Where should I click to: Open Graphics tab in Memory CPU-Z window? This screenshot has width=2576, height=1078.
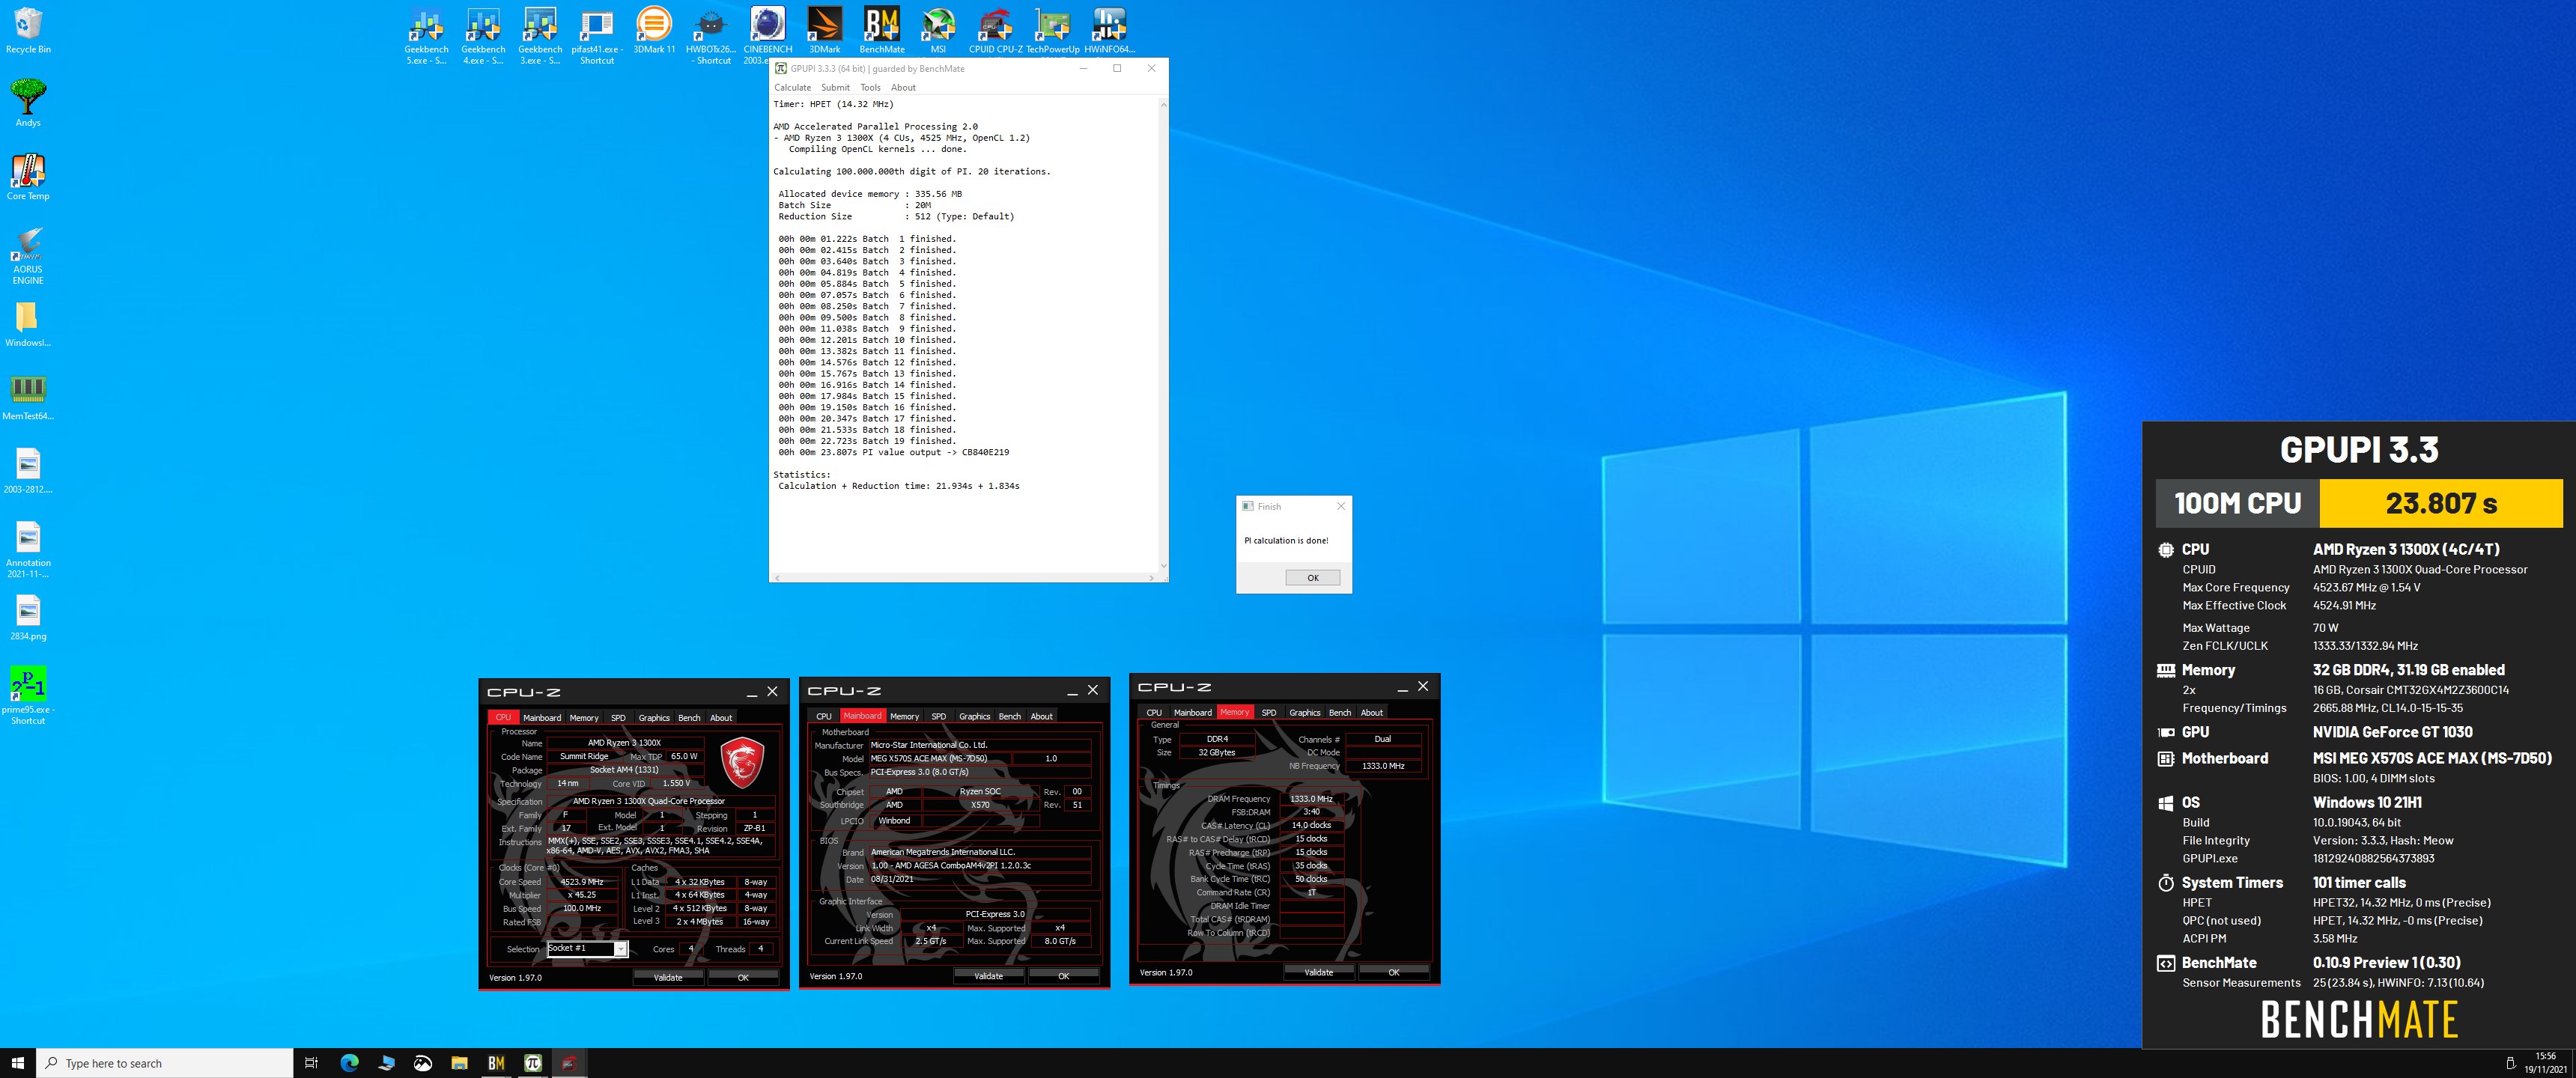(1304, 713)
